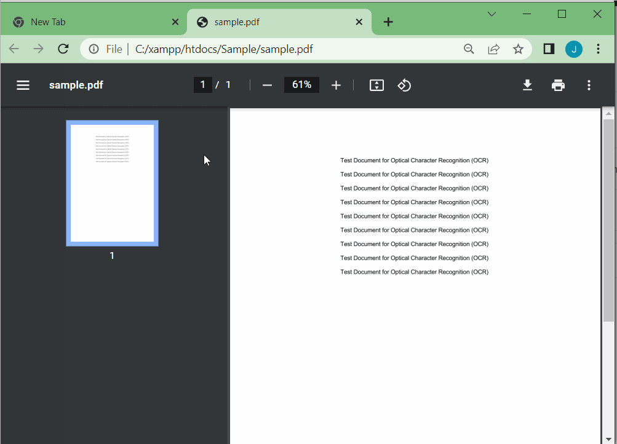Toggle the PDF sidebar menu icon
The image size is (617, 444).
pos(23,85)
